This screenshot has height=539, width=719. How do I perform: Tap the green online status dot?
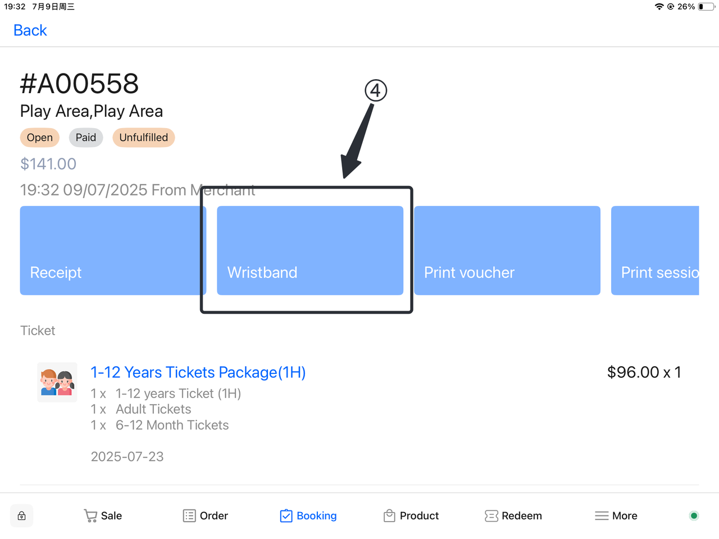694,516
